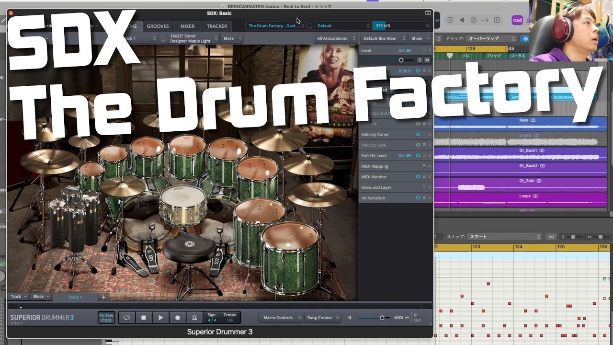The image size is (613, 345).
Task: Add a new track with plus button
Action: click(103, 297)
